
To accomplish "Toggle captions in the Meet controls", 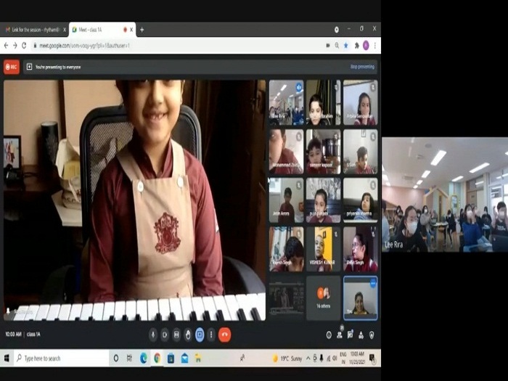I will pyautogui.click(x=176, y=335).
